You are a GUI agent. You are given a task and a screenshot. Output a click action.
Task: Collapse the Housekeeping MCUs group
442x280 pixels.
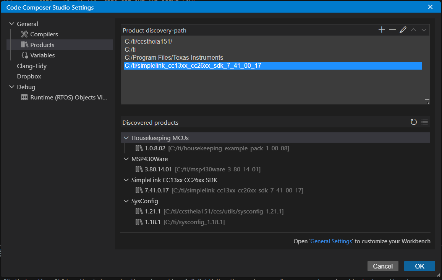click(126, 138)
